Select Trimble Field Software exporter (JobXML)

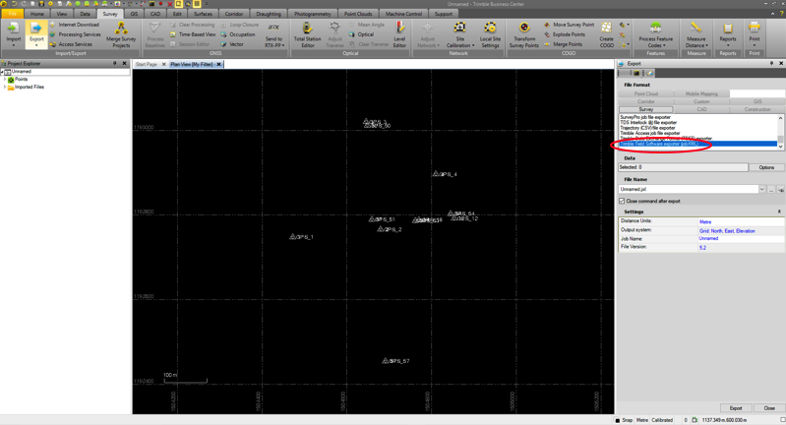(697, 144)
